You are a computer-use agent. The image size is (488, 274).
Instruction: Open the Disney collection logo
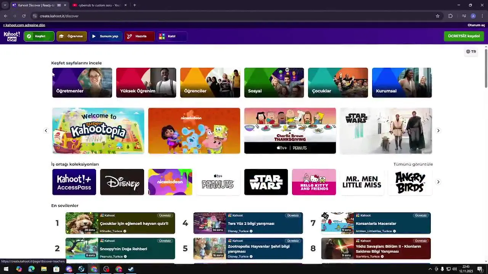coord(122,182)
